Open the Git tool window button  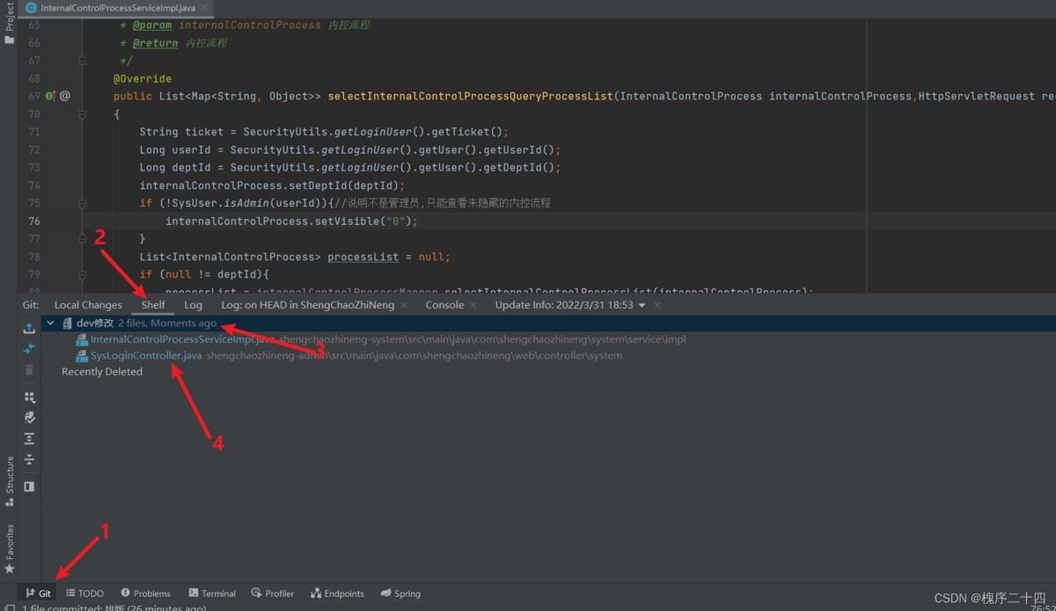point(39,593)
